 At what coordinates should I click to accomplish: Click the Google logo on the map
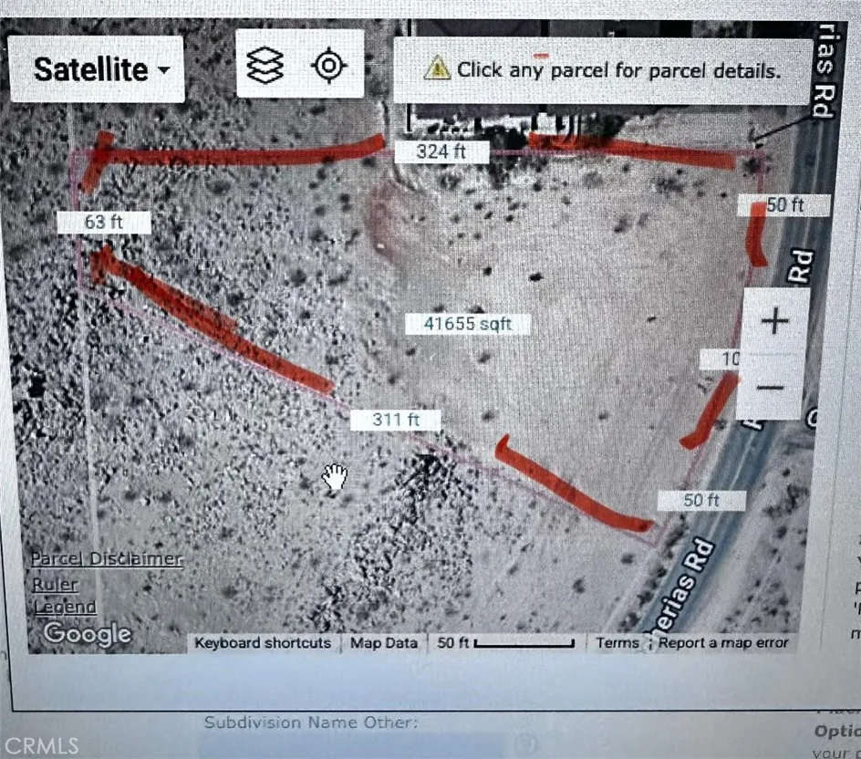[x=88, y=634]
